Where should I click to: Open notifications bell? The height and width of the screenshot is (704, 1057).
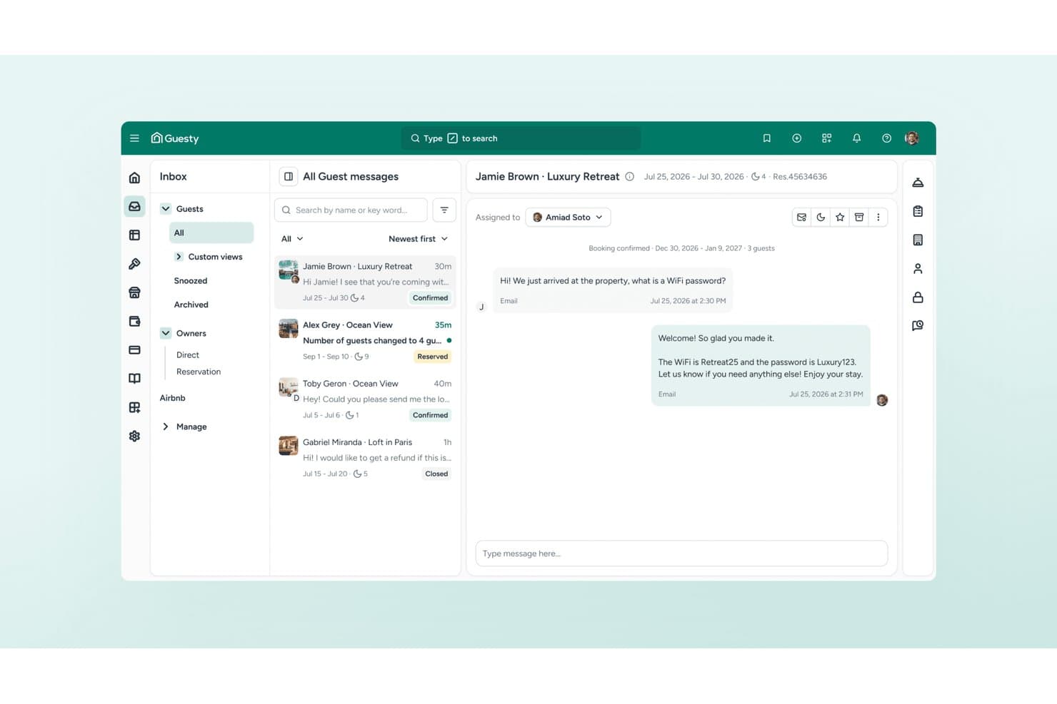coord(856,138)
